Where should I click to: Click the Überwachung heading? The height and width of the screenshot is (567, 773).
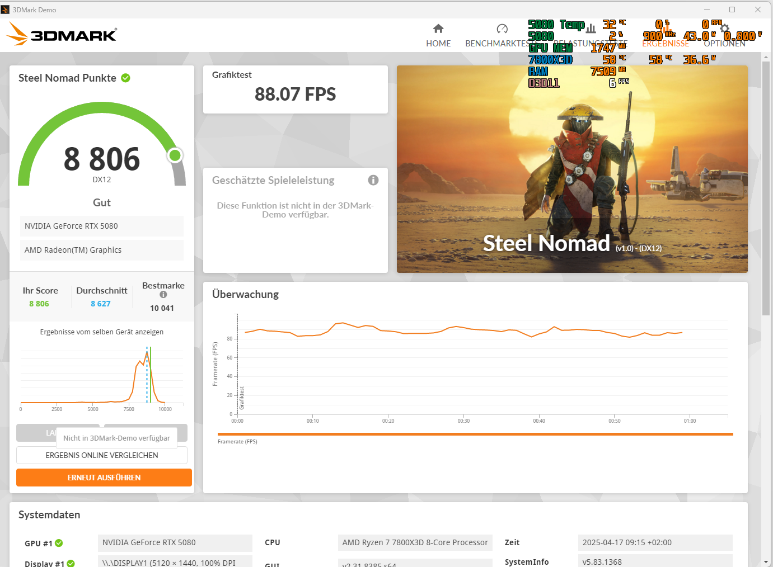pos(245,294)
